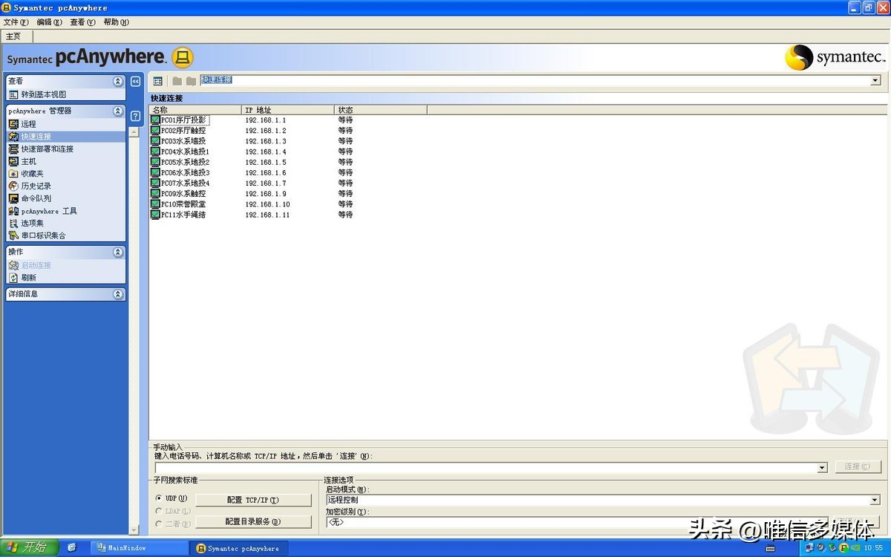Click Symantec pcAnywhere taskbar button

pos(238,548)
